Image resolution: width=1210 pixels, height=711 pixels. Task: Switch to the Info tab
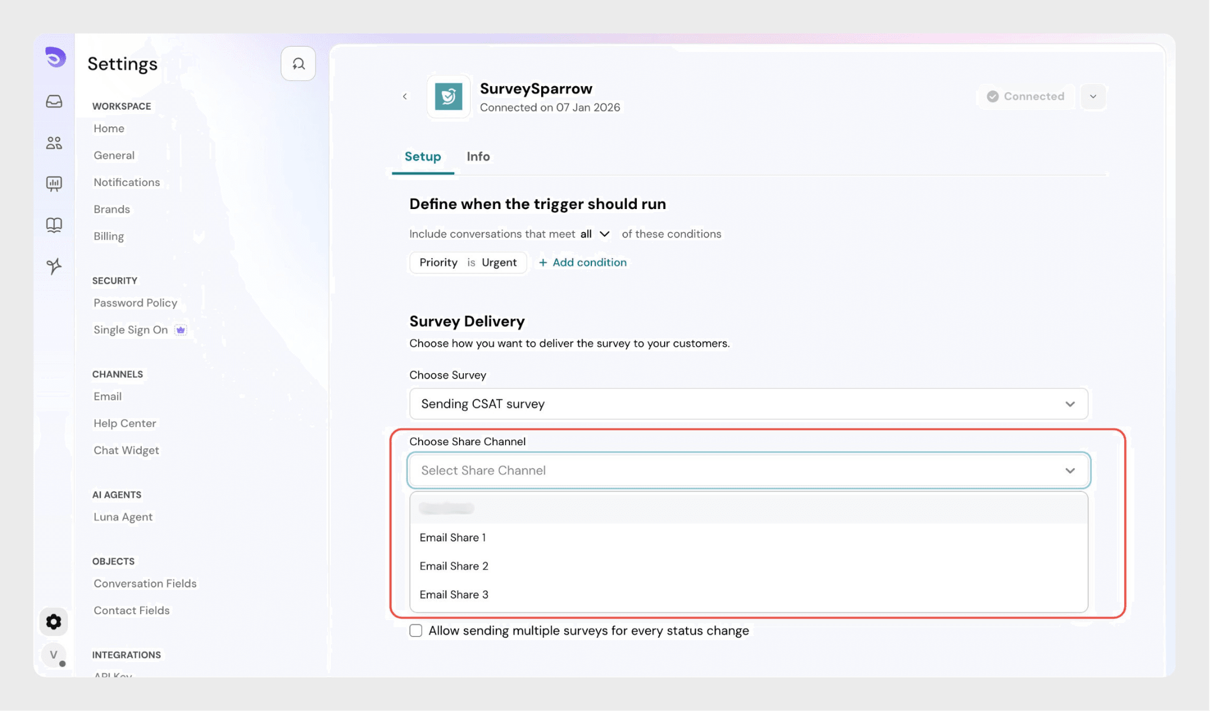(478, 156)
